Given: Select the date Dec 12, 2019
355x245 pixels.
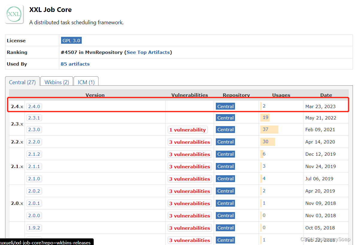Looking at the screenshot, I should click(x=321, y=154).
